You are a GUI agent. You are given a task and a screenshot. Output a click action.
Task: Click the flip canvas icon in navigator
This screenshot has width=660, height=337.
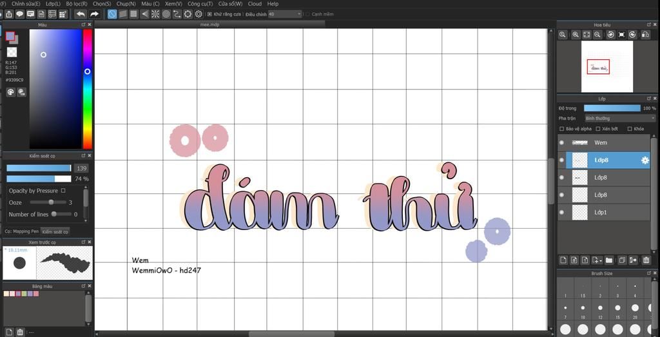pos(646,35)
